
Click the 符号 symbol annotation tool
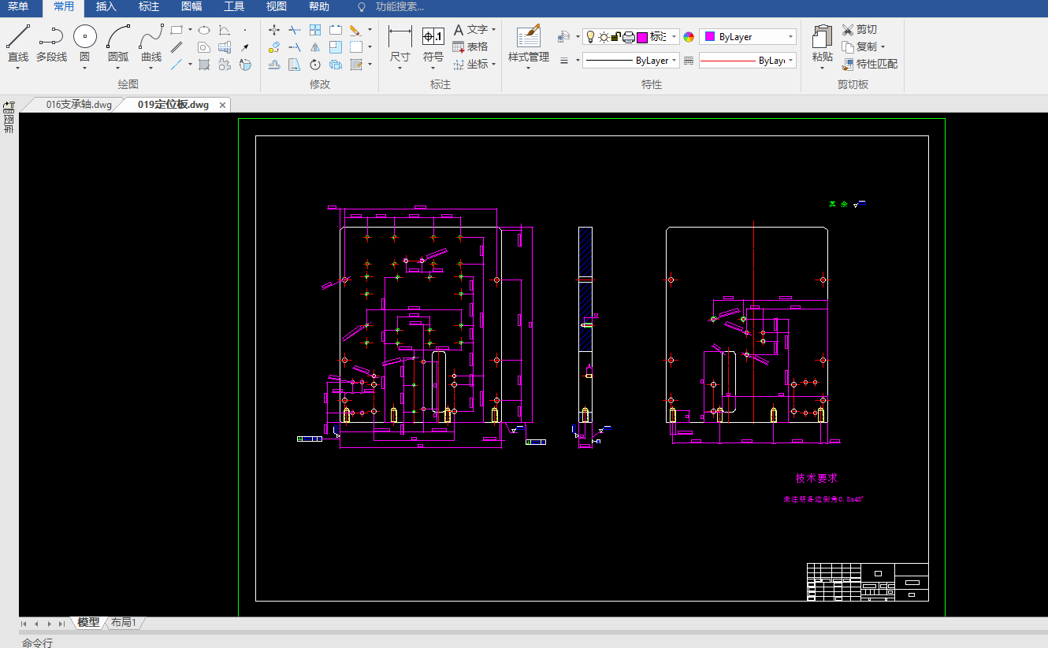(x=433, y=43)
